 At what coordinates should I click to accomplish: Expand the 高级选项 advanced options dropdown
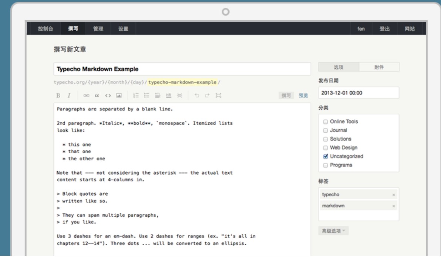[333, 231]
